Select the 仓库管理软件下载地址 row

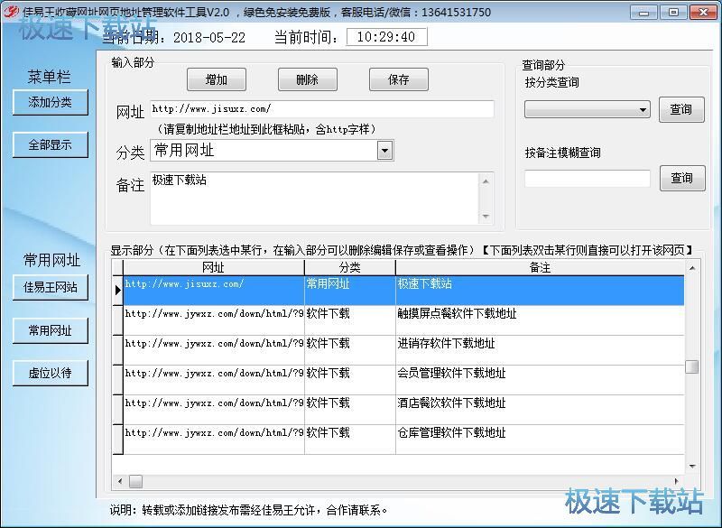pyautogui.click(x=403, y=440)
